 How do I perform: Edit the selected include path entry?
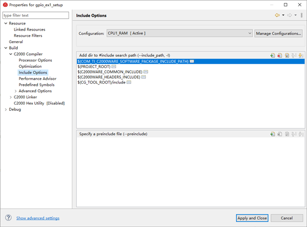pyautogui.click(x=286, y=55)
